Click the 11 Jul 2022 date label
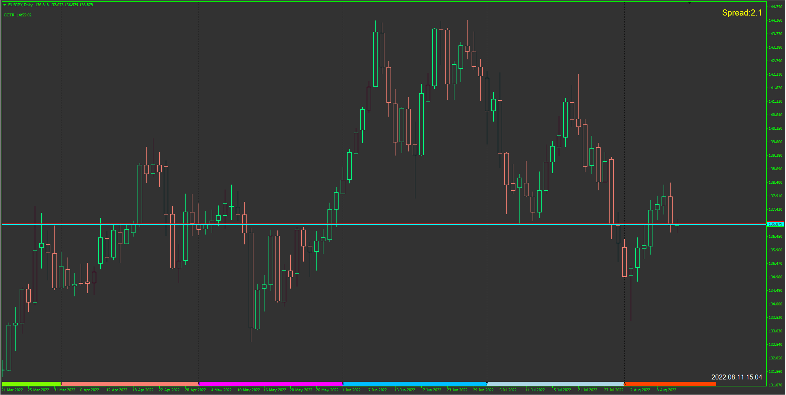786x395 pixels. [535, 390]
